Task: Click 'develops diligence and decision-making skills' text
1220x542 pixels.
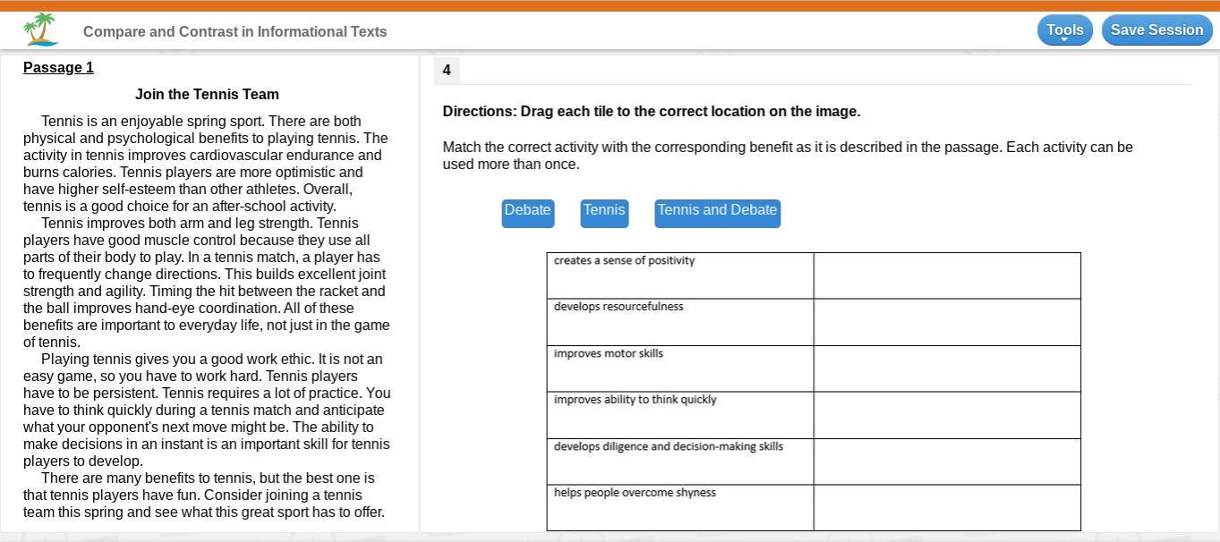Action: click(668, 446)
